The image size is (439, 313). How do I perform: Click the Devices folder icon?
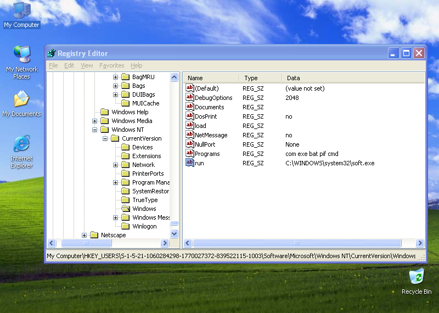coord(126,147)
